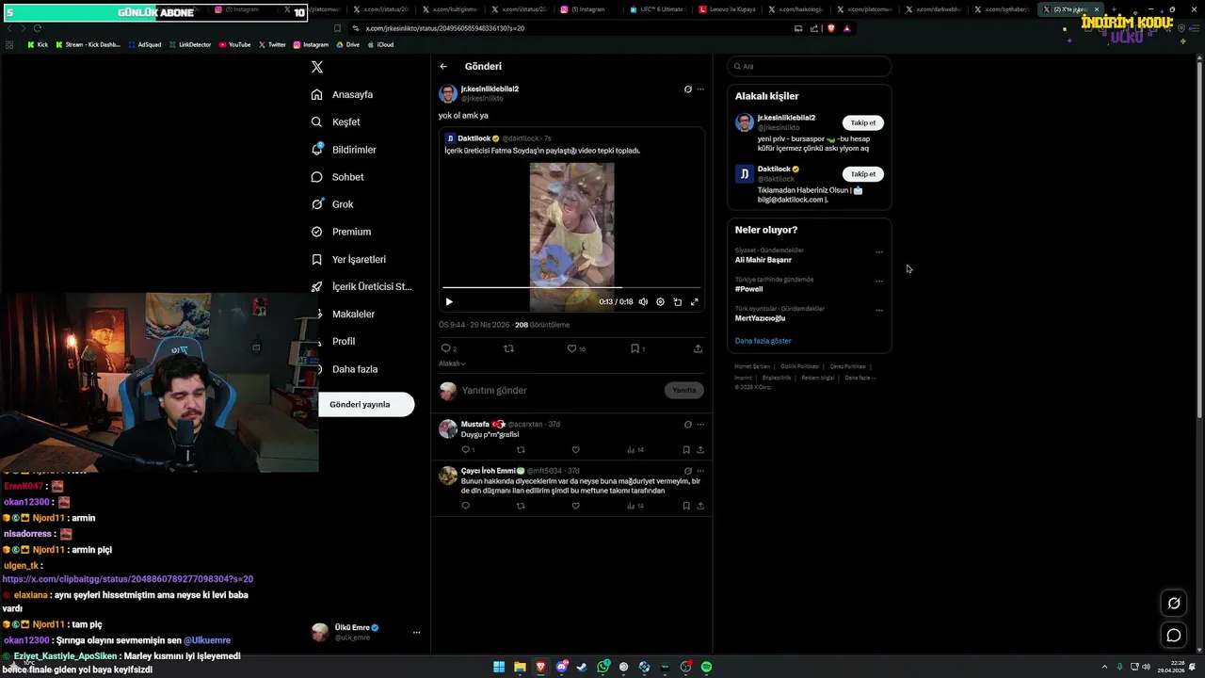Open more options on Çaycı İroh Emmi's comment
1205x678 pixels.
coord(700,471)
